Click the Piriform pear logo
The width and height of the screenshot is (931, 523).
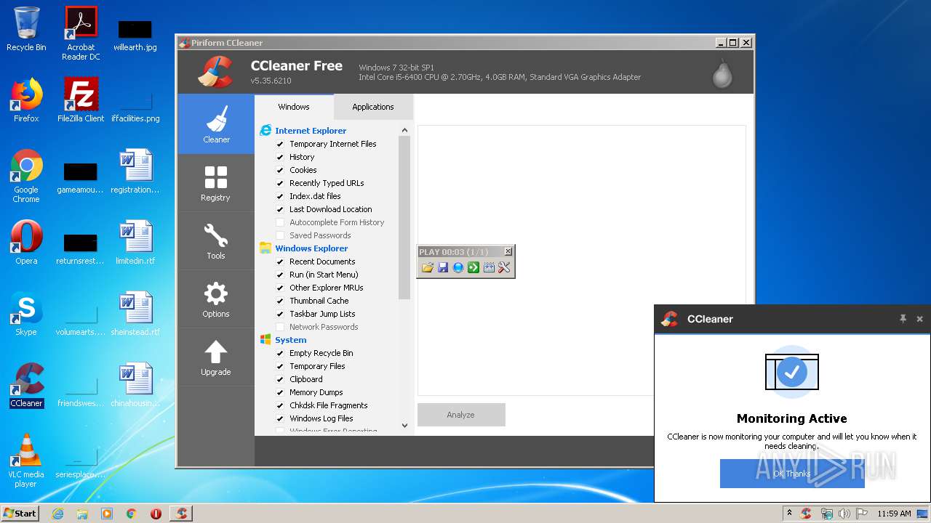722,73
